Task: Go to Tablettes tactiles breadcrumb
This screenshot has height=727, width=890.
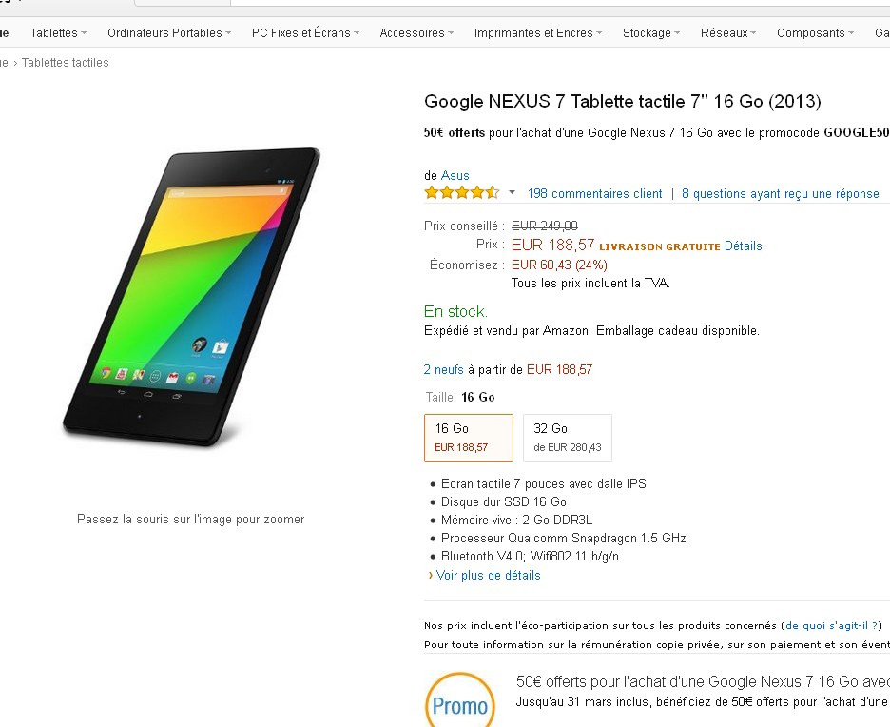Action: click(x=65, y=63)
